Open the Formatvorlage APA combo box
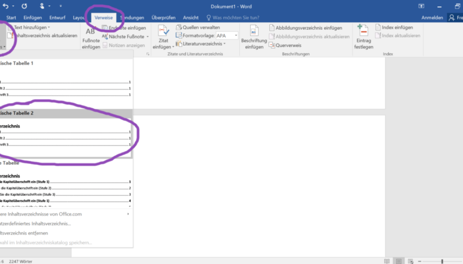Image resolution: width=463 pixels, height=264 pixels. [227, 36]
